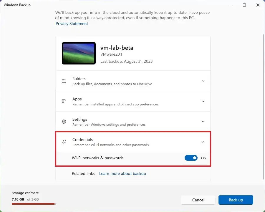
Task: Select the OneDrive folders backup row
Action: tap(132, 81)
